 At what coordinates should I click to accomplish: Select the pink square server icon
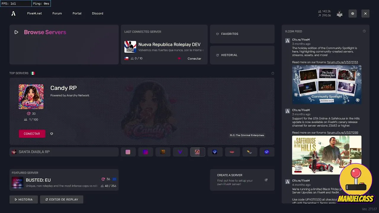pyautogui.click(x=128, y=152)
